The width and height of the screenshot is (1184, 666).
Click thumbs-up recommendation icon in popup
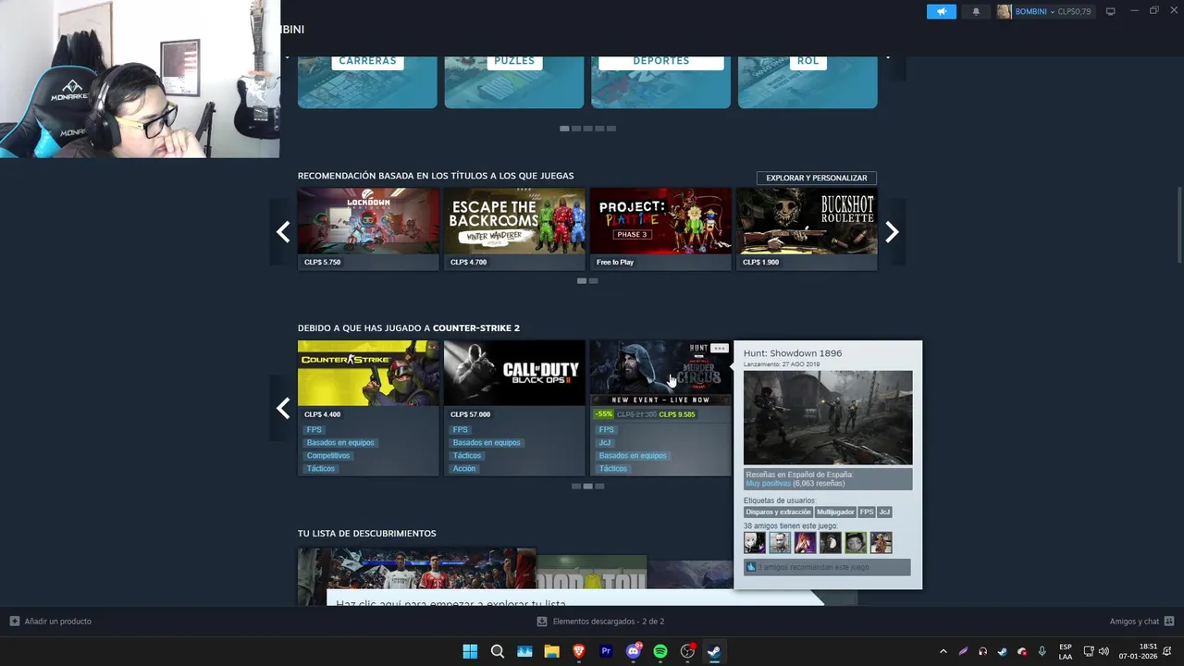[751, 567]
